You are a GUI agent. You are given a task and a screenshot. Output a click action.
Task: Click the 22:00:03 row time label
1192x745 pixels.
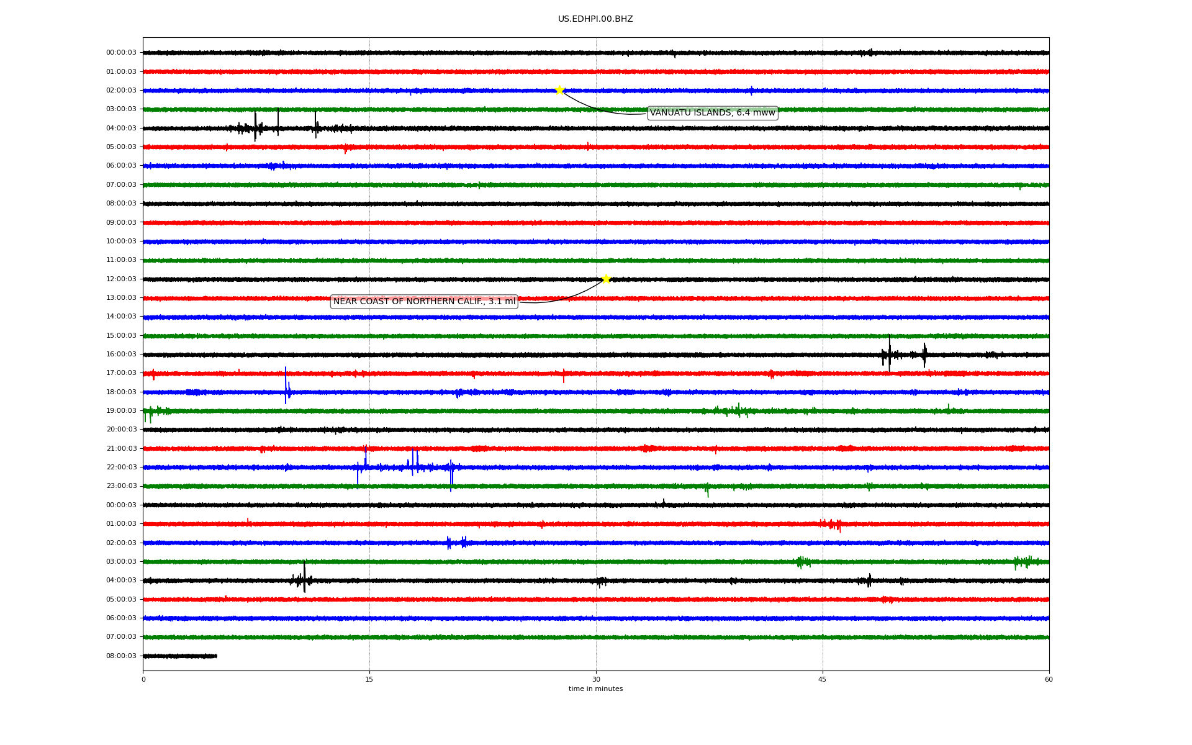point(121,467)
